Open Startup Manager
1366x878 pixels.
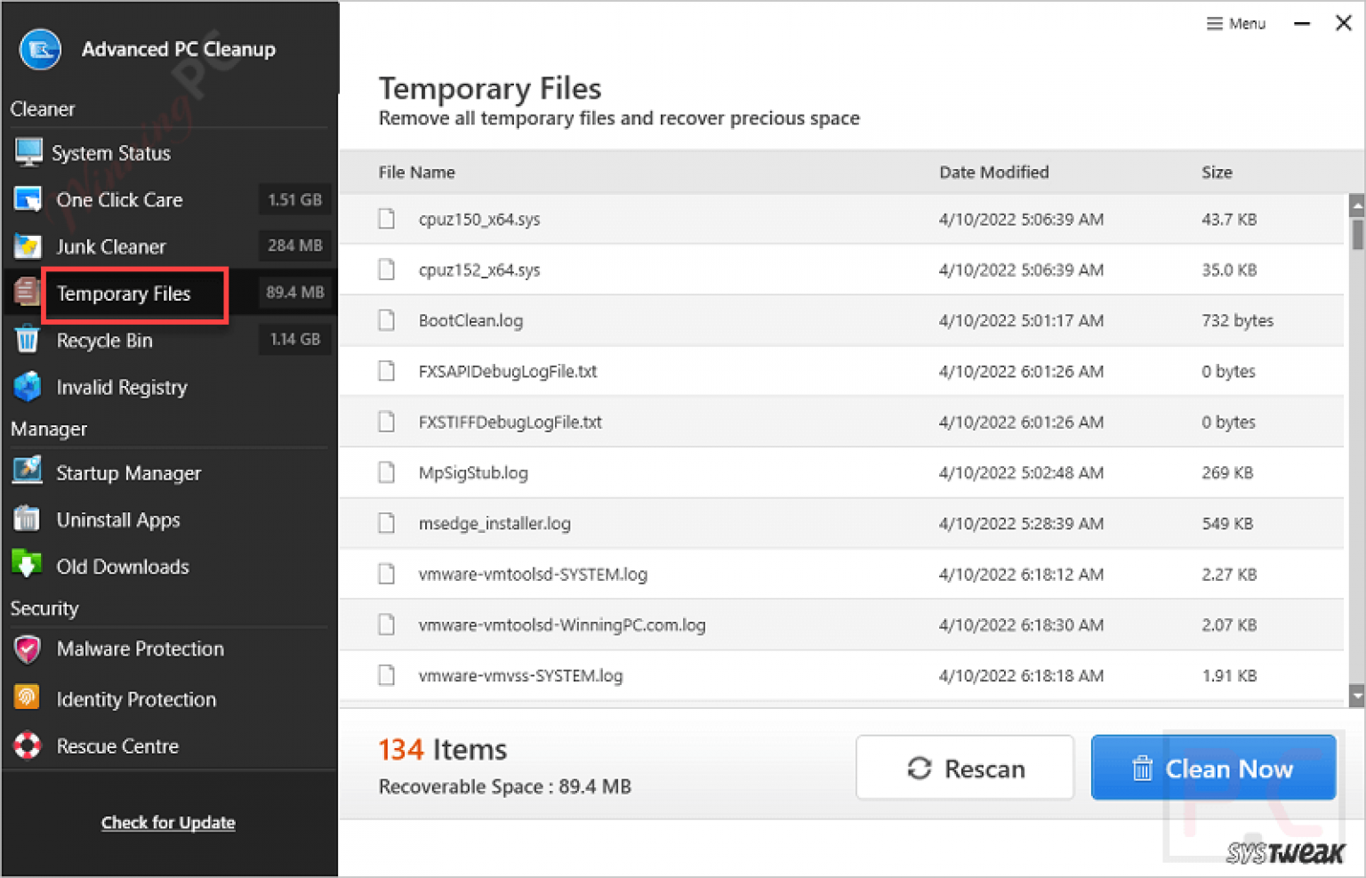(129, 473)
